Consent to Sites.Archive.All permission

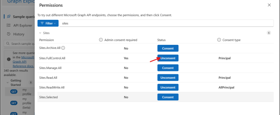click(x=168, y=48)
